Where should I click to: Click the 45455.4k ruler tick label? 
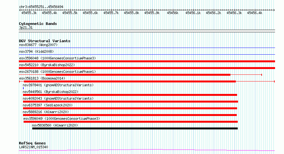click(x=49, y=13)
